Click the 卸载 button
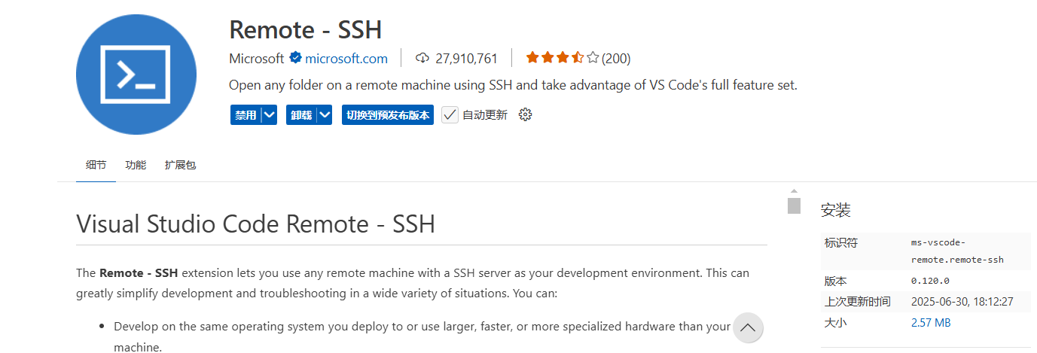Image resolution: width=1037 pixels, height=353 pixels. [x=301, y=114]
